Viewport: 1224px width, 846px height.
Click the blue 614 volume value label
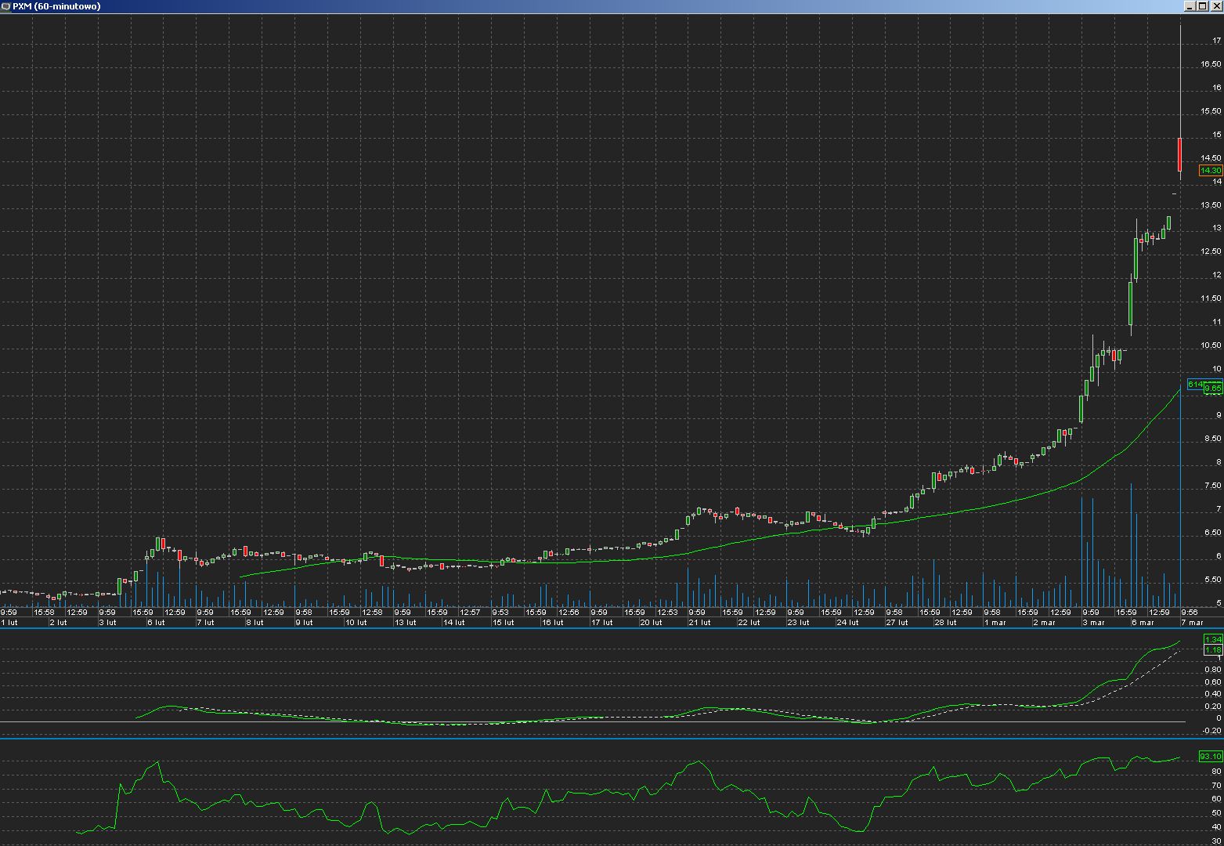pos(1194,384)
